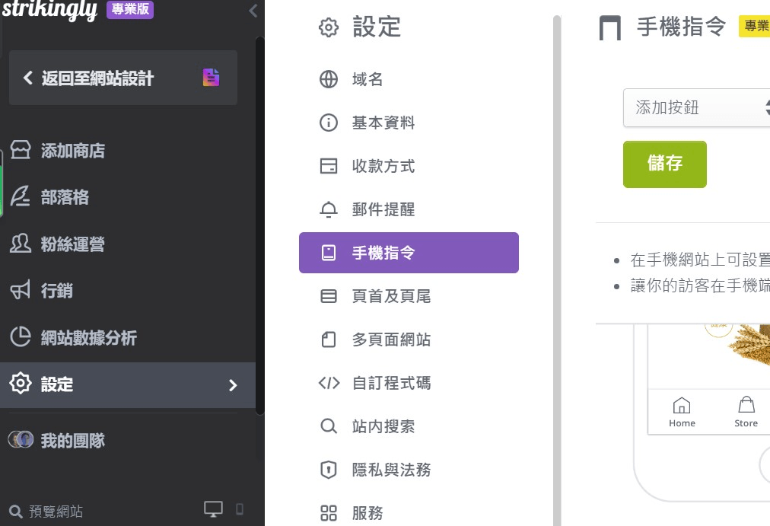Select the 粉絲運營 people icon
Viewport: 770px width, 526px height.
coord(21,244)
